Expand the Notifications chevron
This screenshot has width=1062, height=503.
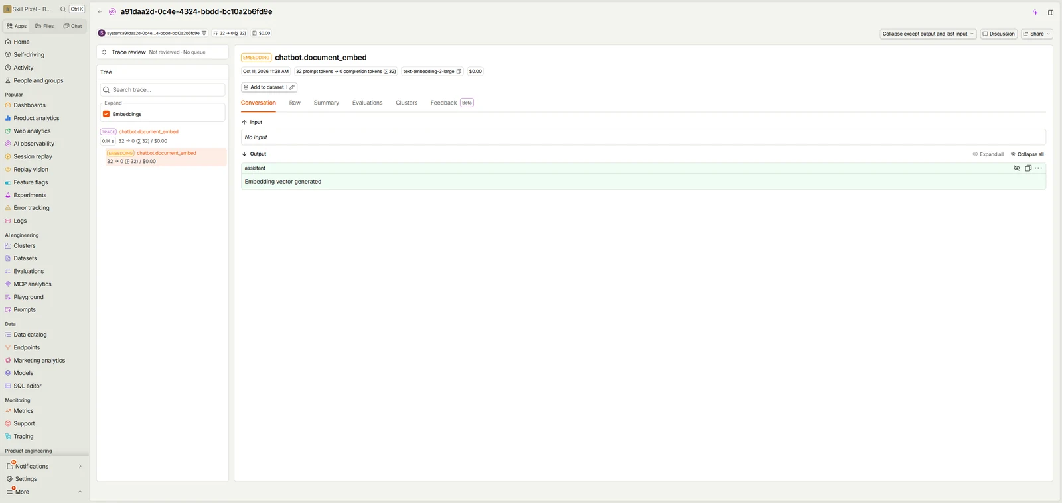pos(80,467)
